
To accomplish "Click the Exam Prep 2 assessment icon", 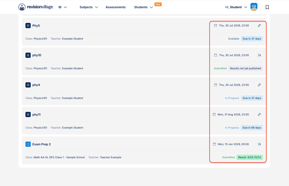I will 28,144.
